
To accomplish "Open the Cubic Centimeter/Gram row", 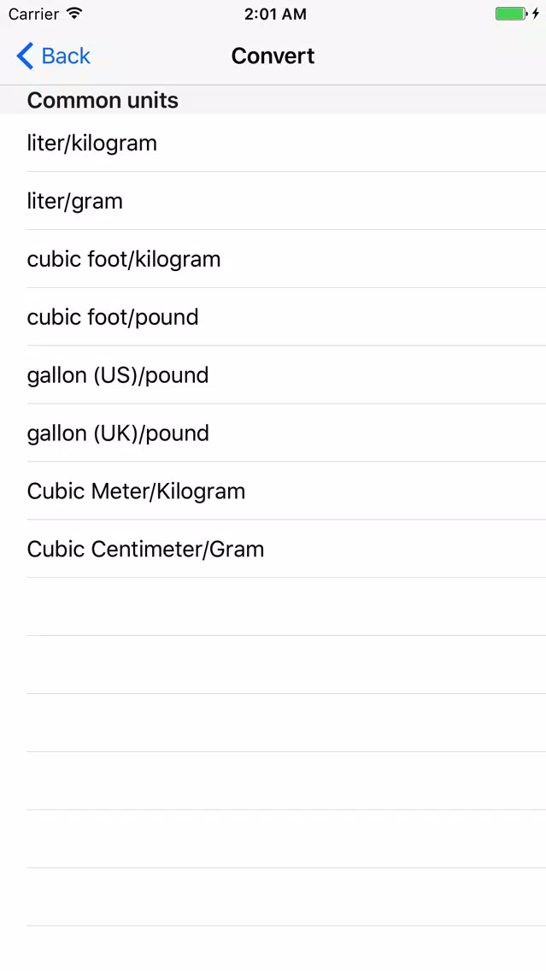I will click(x=273, y=549).
